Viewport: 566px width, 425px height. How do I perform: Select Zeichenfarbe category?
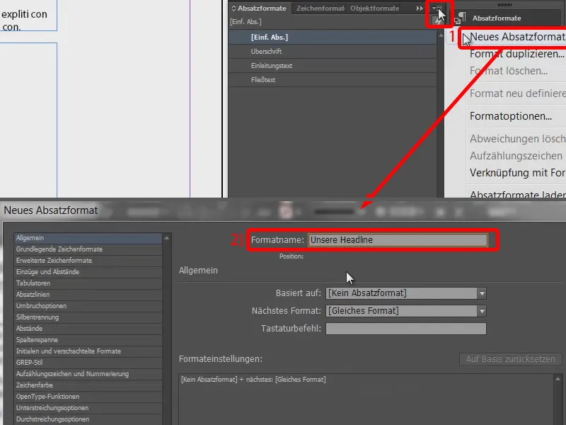[88, 385]
